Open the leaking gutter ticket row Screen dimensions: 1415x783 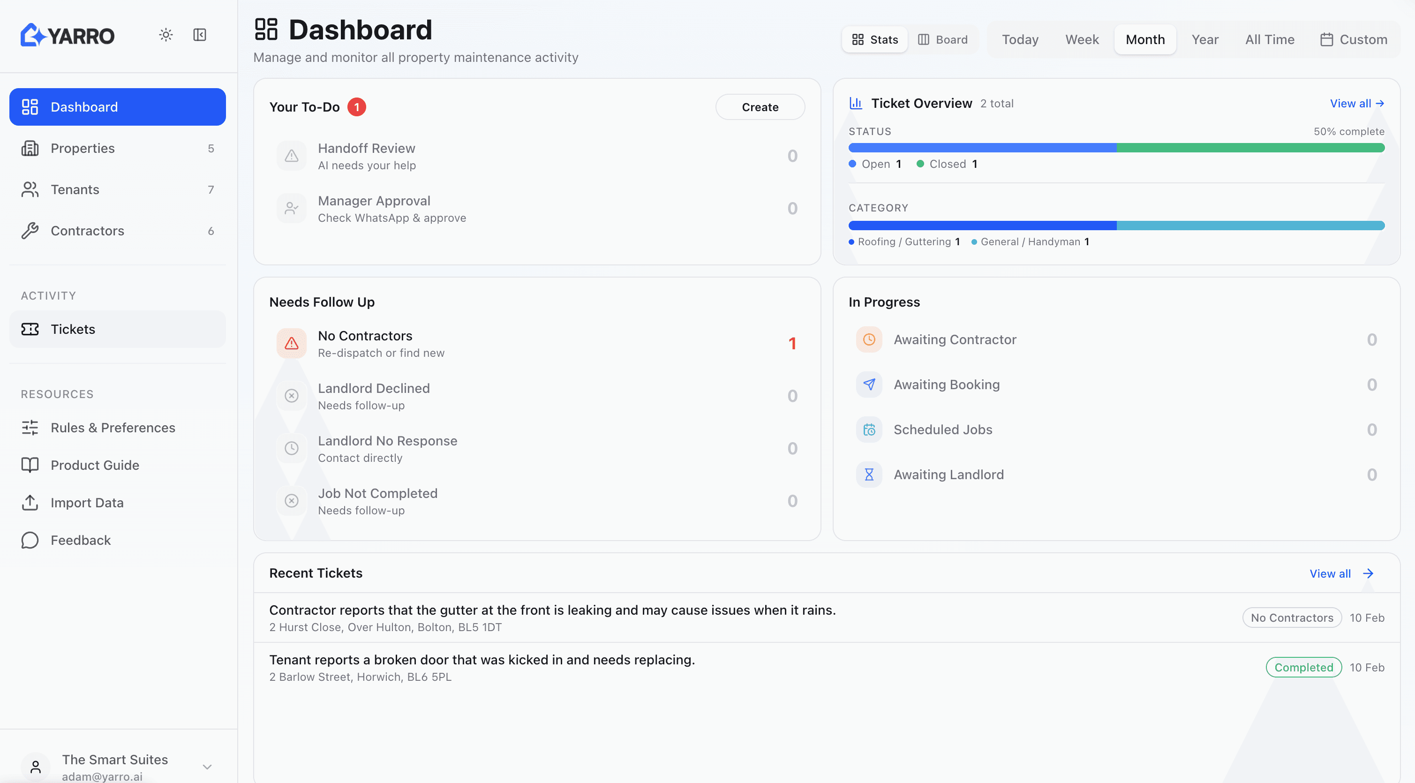(x=552, y=617)
